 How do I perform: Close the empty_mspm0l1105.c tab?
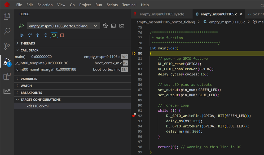[241, 14]
